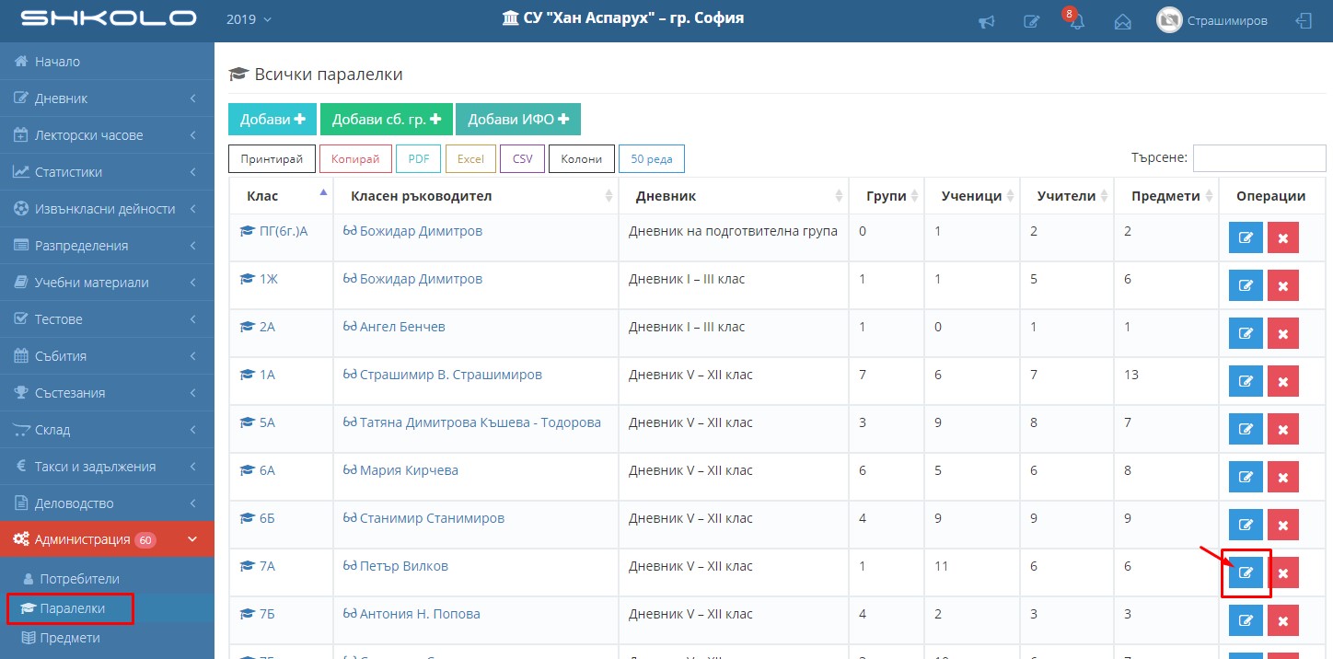
Task: Click the Добави ИФО button
Action: 518,120
